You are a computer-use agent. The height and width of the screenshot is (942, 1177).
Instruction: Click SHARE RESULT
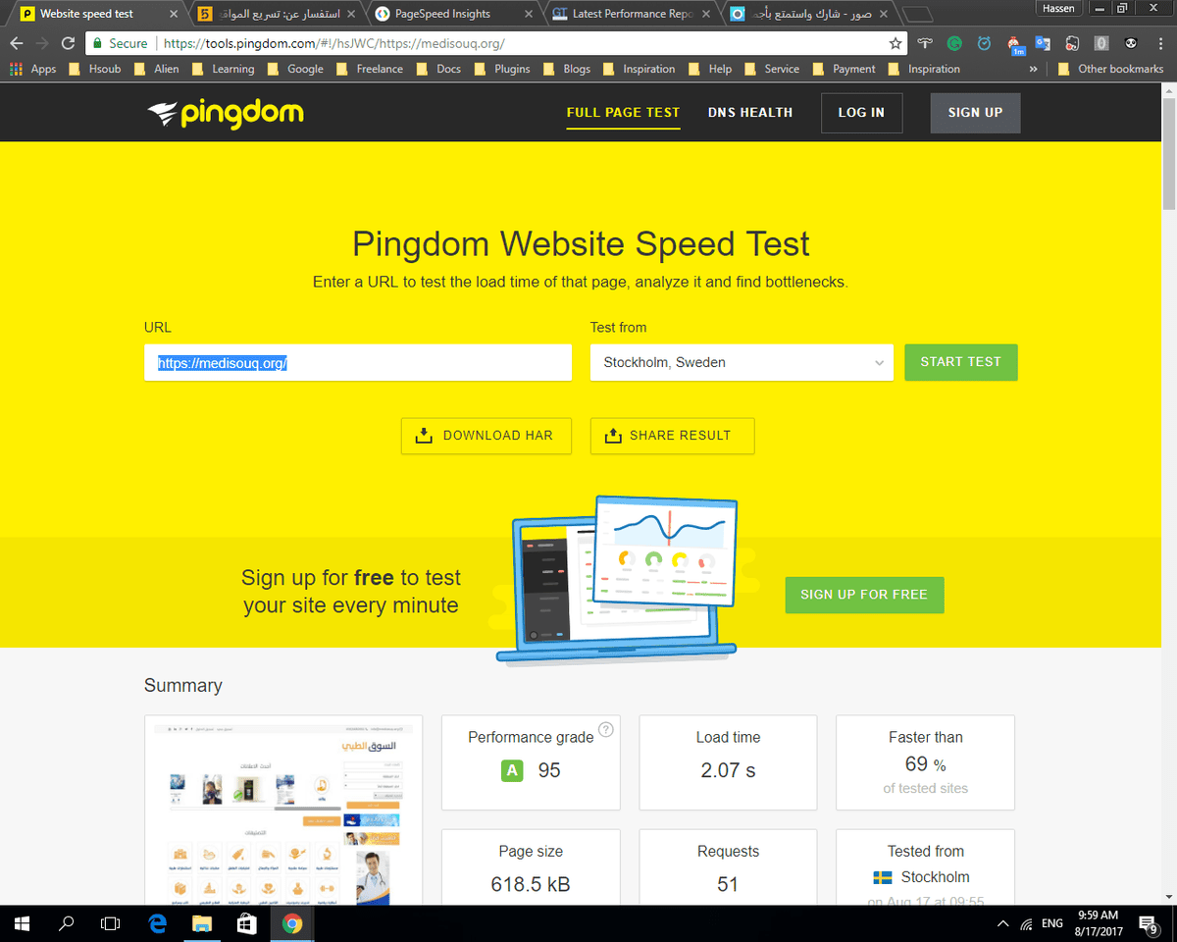point(672,436)
